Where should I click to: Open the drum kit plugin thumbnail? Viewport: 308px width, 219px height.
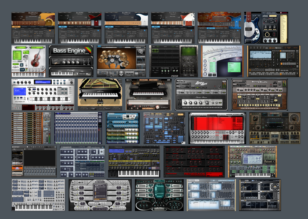121,61
